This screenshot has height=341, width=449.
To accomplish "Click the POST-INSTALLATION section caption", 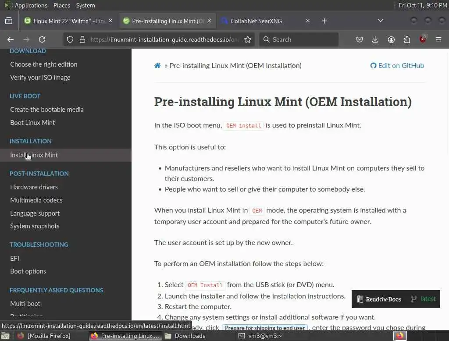I will [x=39, y=174].
